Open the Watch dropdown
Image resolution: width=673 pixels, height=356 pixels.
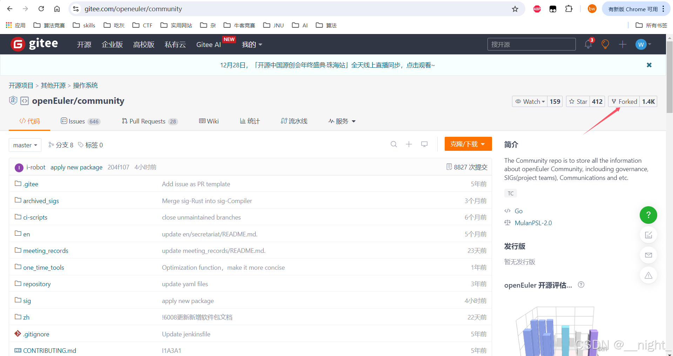pos(530,101)
